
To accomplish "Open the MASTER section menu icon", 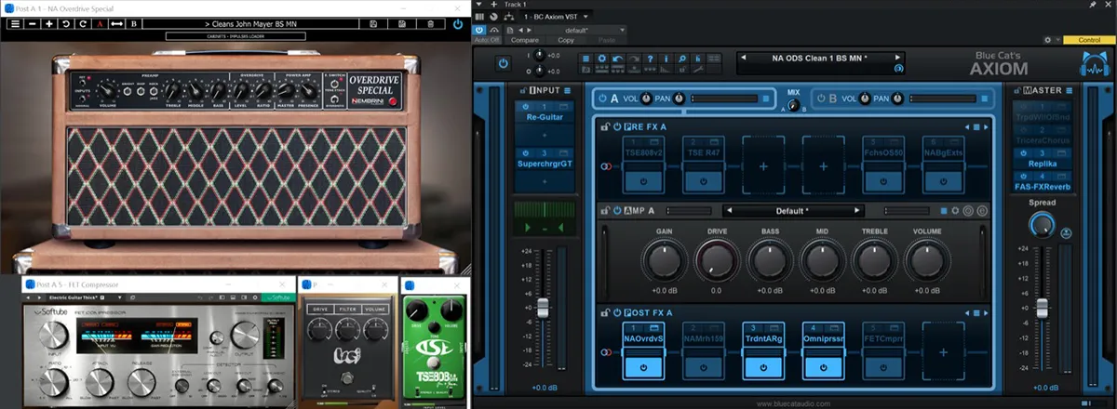I will 1071,90.
